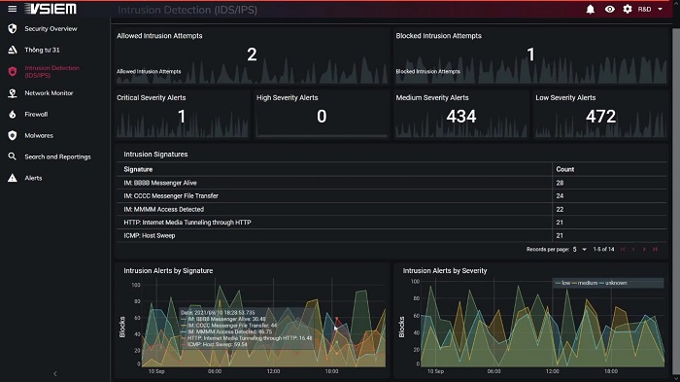Open the hamburger menu icon

(12, 9)
